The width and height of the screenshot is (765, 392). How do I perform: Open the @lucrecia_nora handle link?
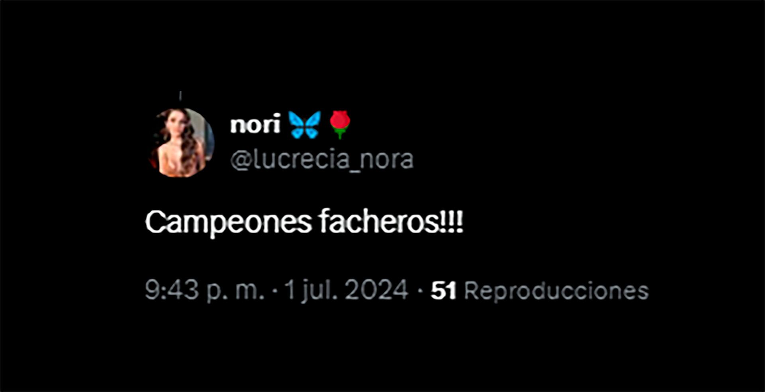(322, 160)
